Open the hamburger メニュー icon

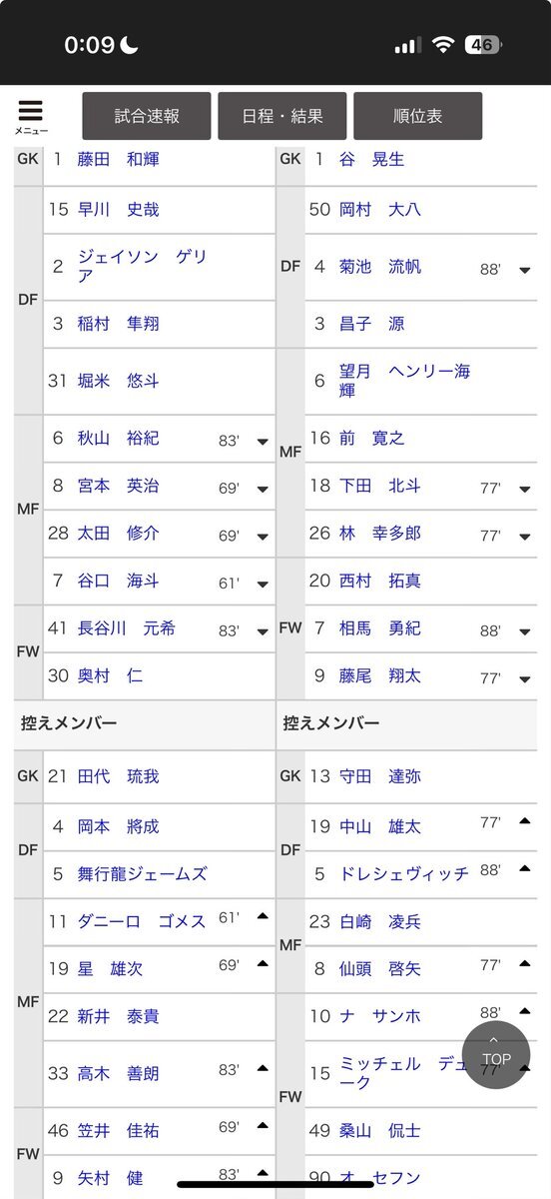[31, 117]
